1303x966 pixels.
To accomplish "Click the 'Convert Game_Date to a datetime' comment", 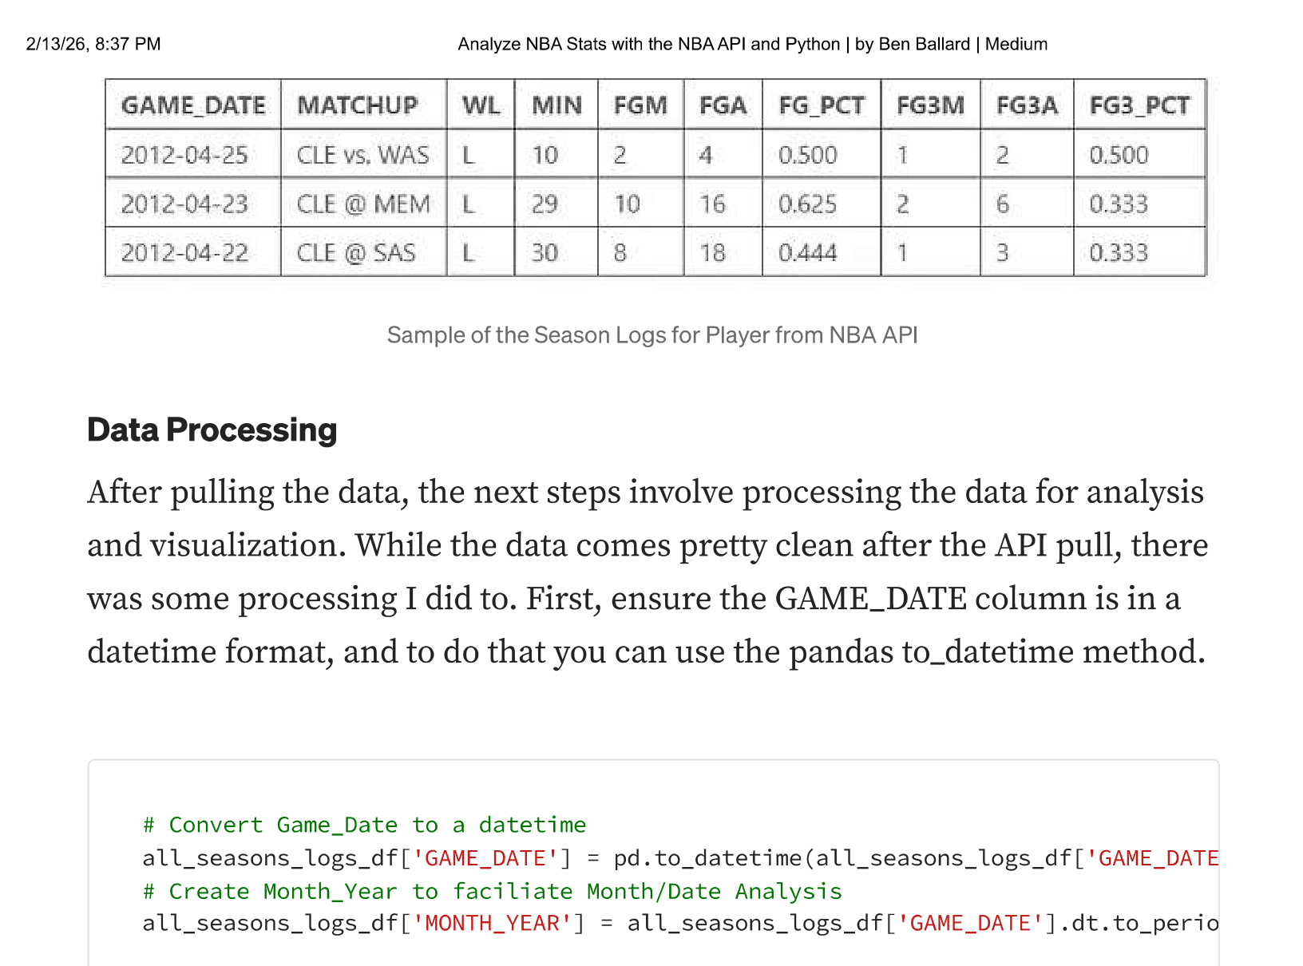I will point(364,825).
